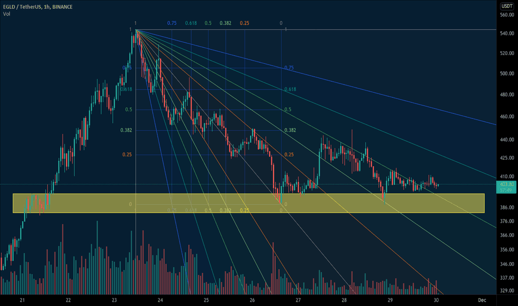
Task: Click the 386.00 price axis label
Action: pos(507,208)
